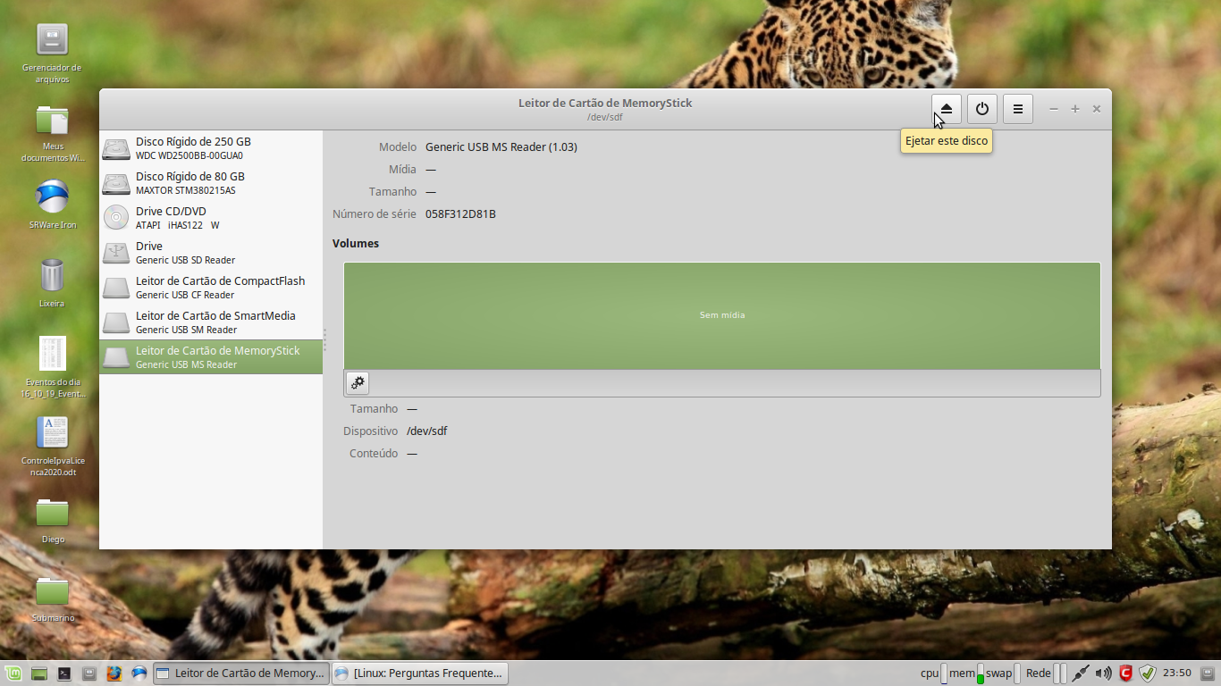The height and width of the screenshot is (686, 1221).
Task: Minimize the Disks window
Action: [1054, 109]
